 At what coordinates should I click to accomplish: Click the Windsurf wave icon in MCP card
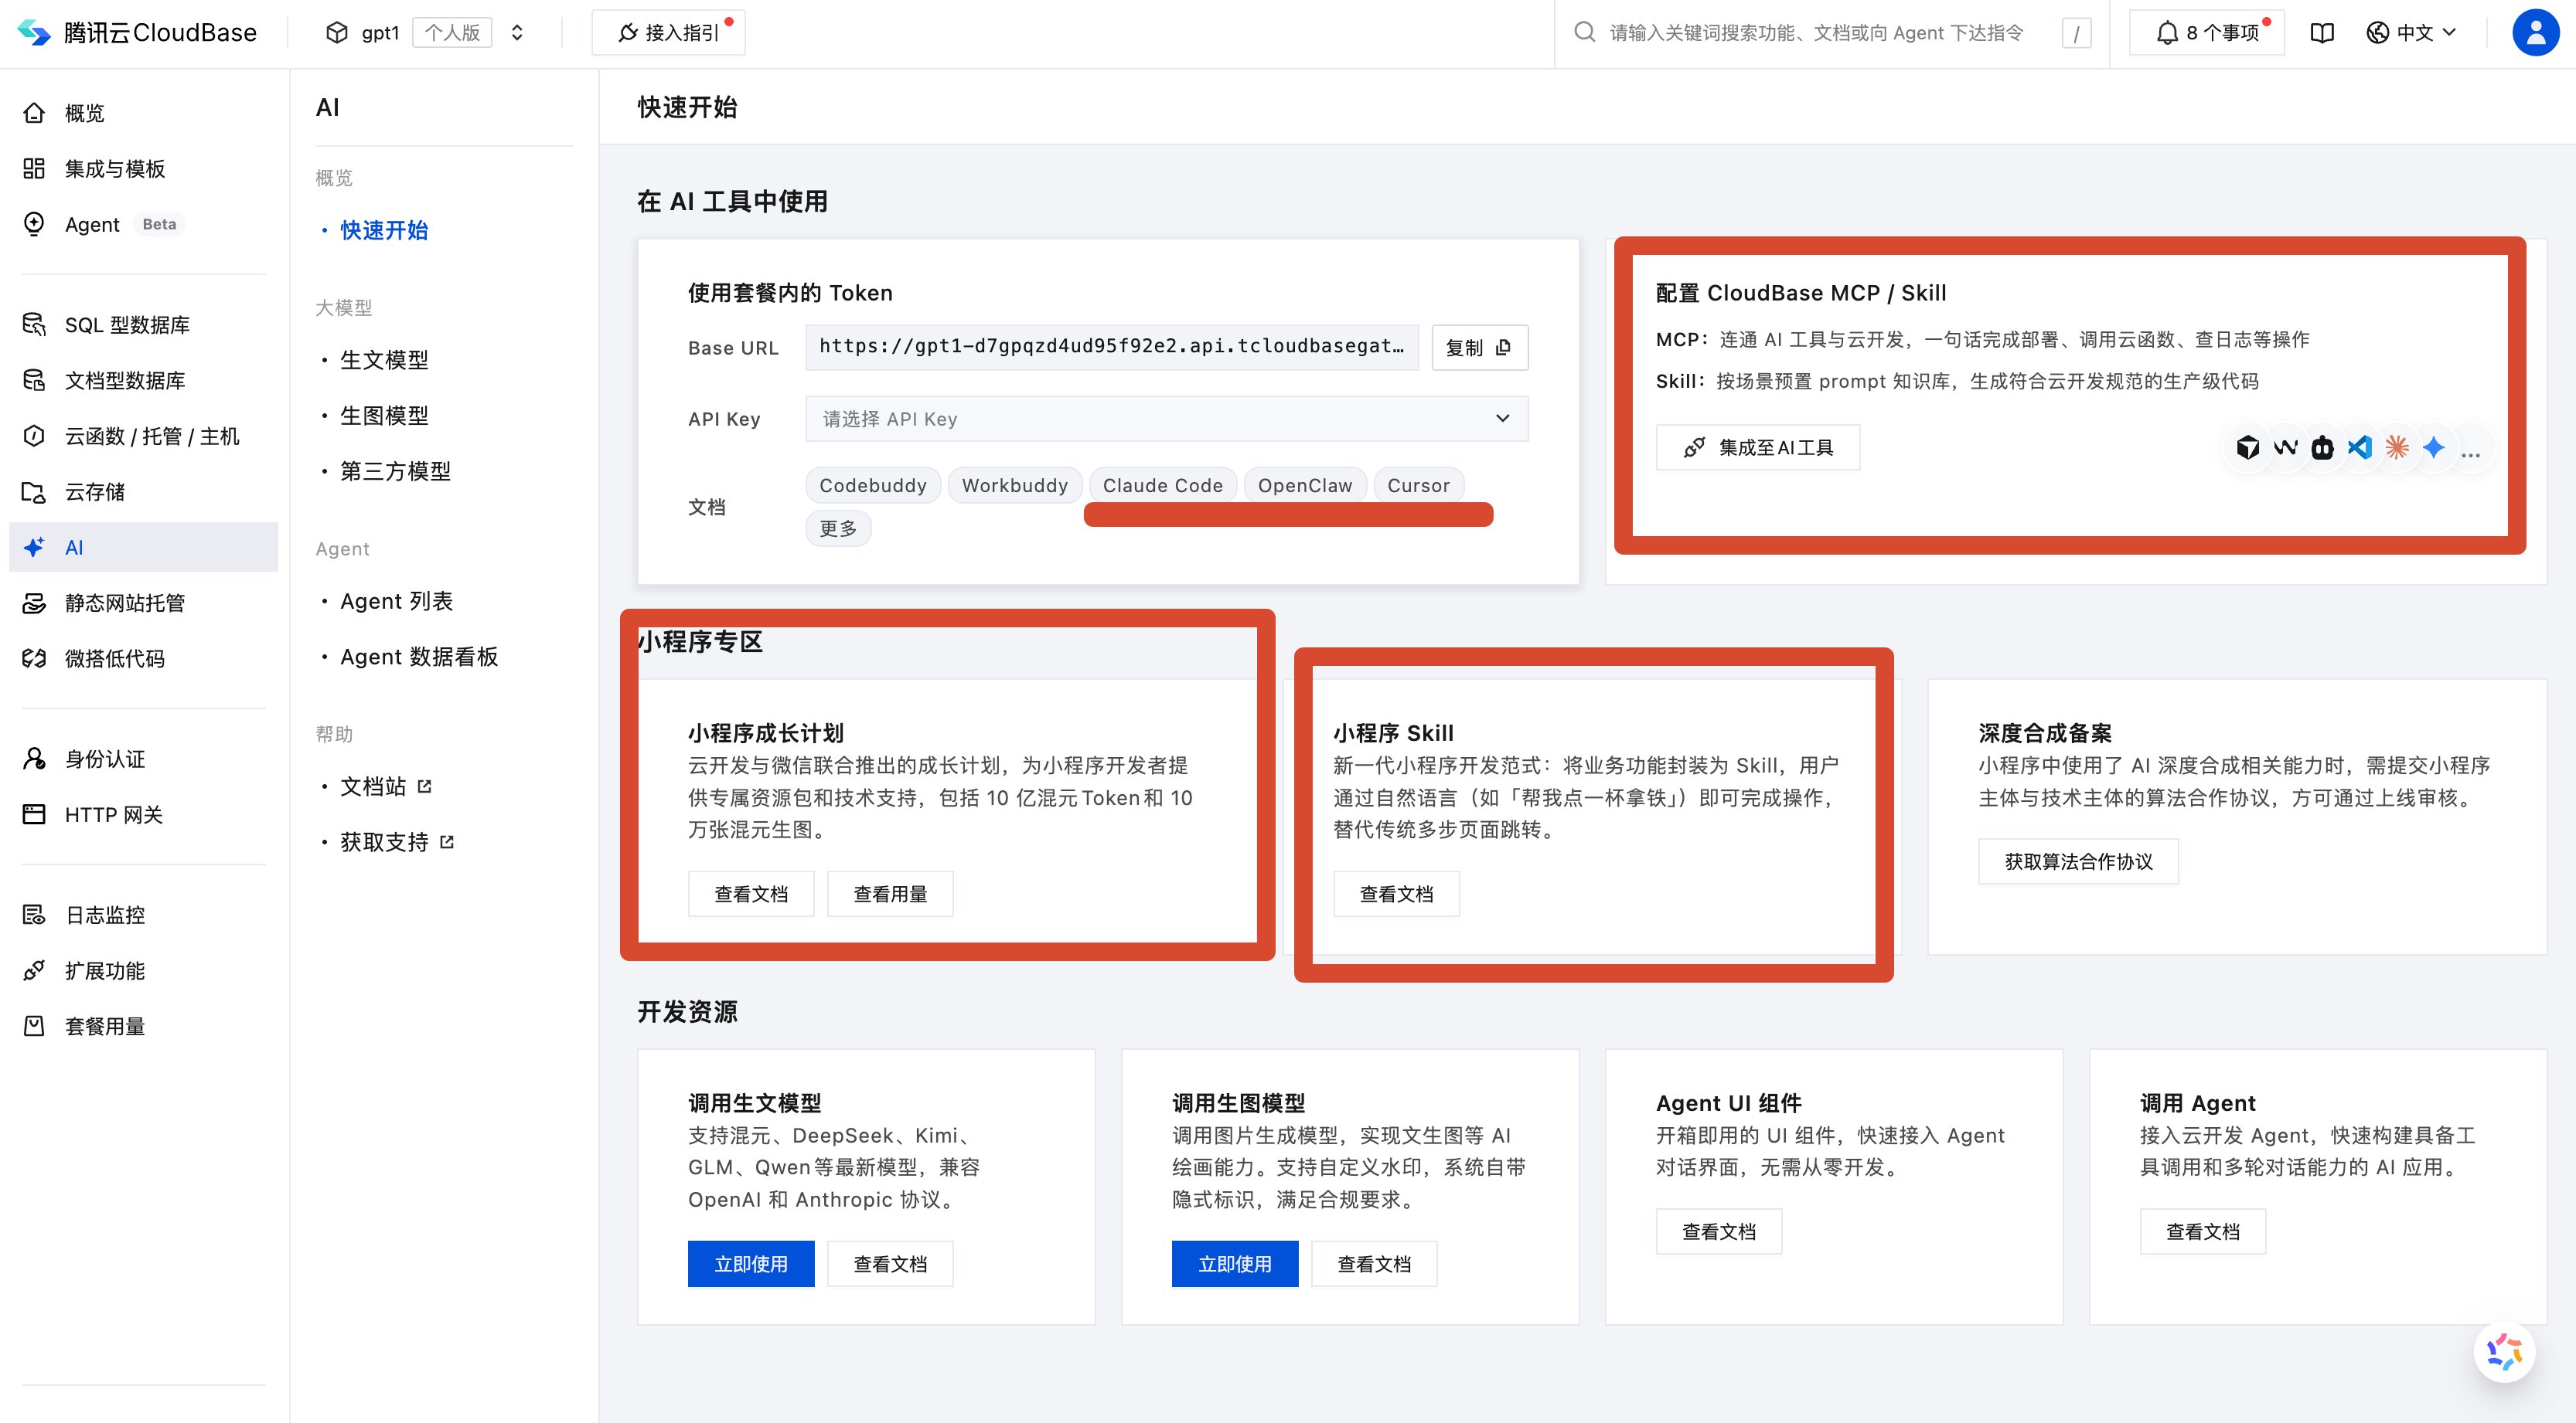pos(2285,448)
